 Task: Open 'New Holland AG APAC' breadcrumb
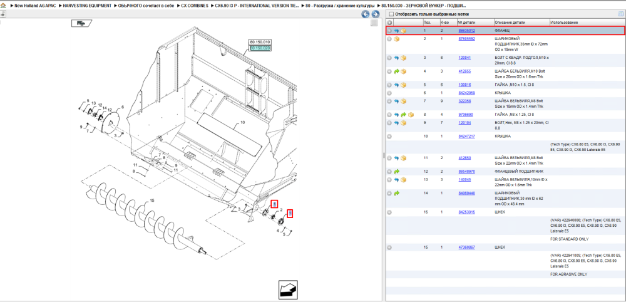click(x=34, y=6)
